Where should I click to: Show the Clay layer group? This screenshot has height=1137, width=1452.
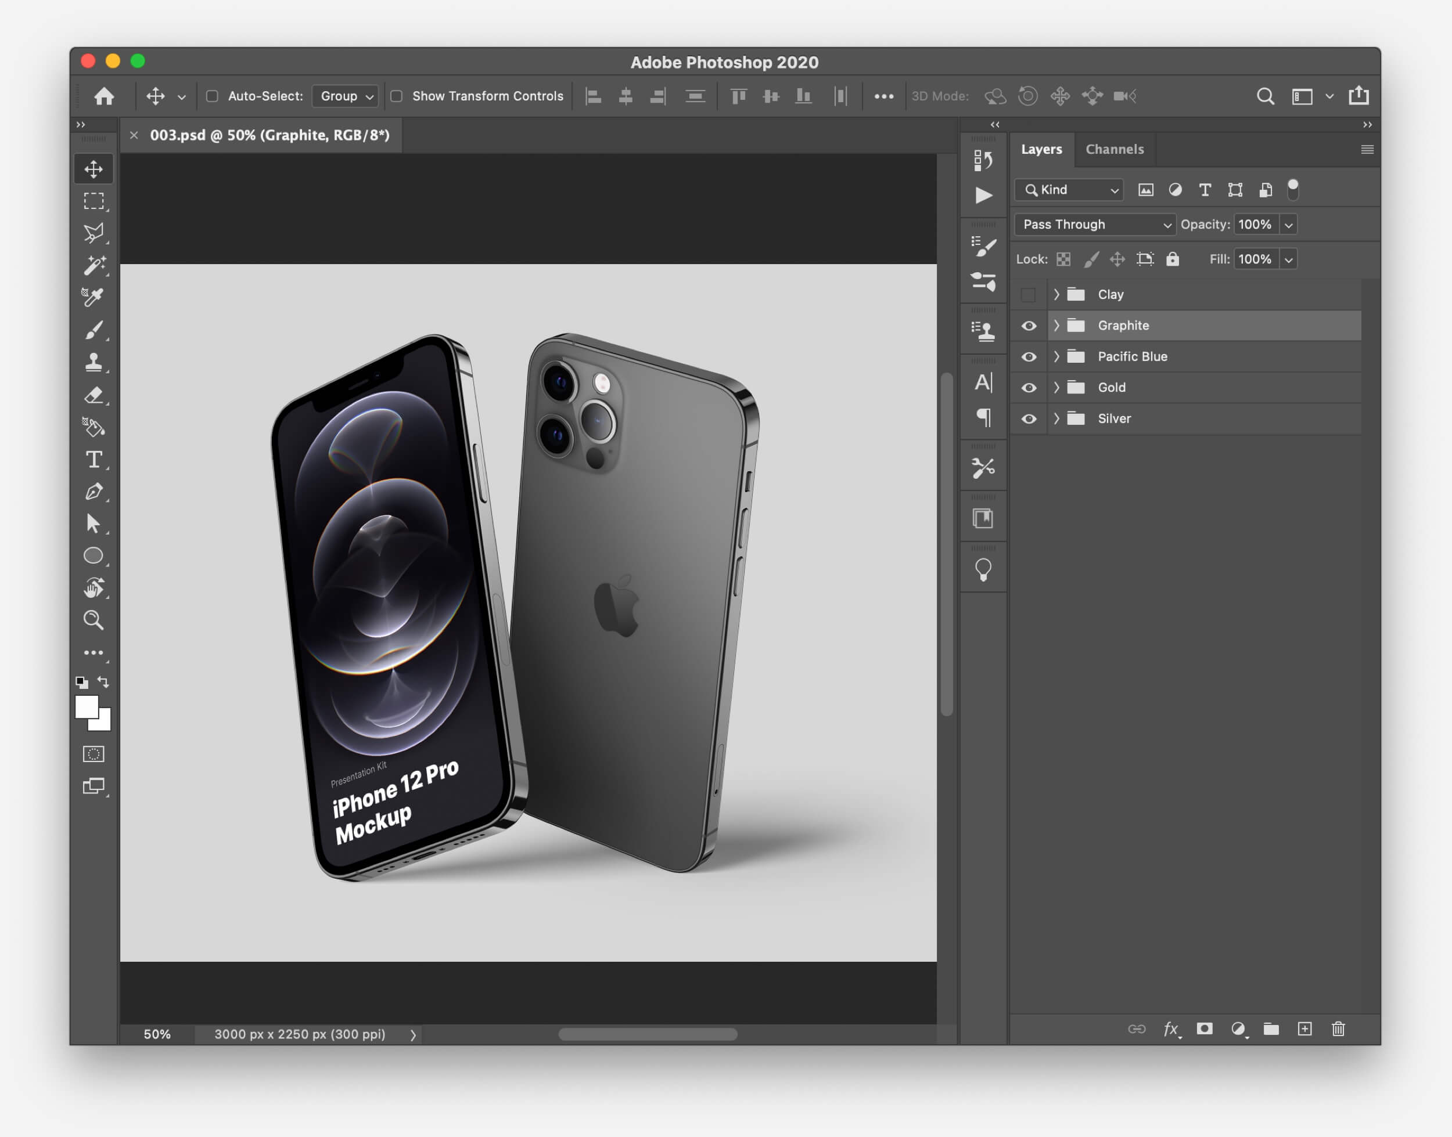tap(1029, 294)
